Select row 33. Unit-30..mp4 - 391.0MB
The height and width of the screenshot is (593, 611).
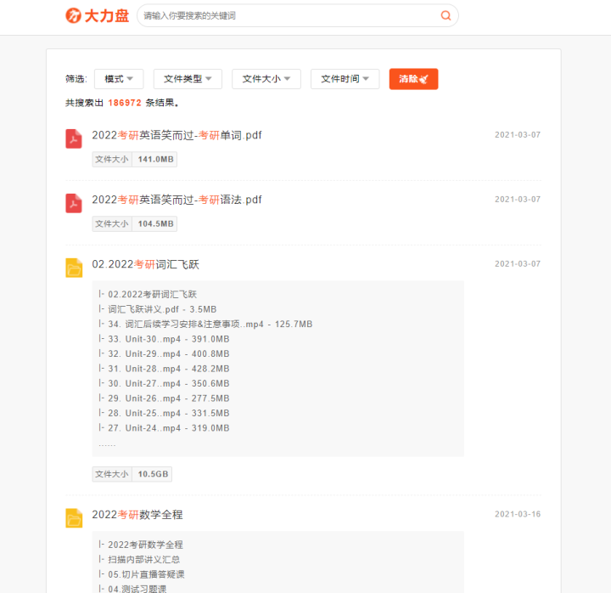(164, 339)
